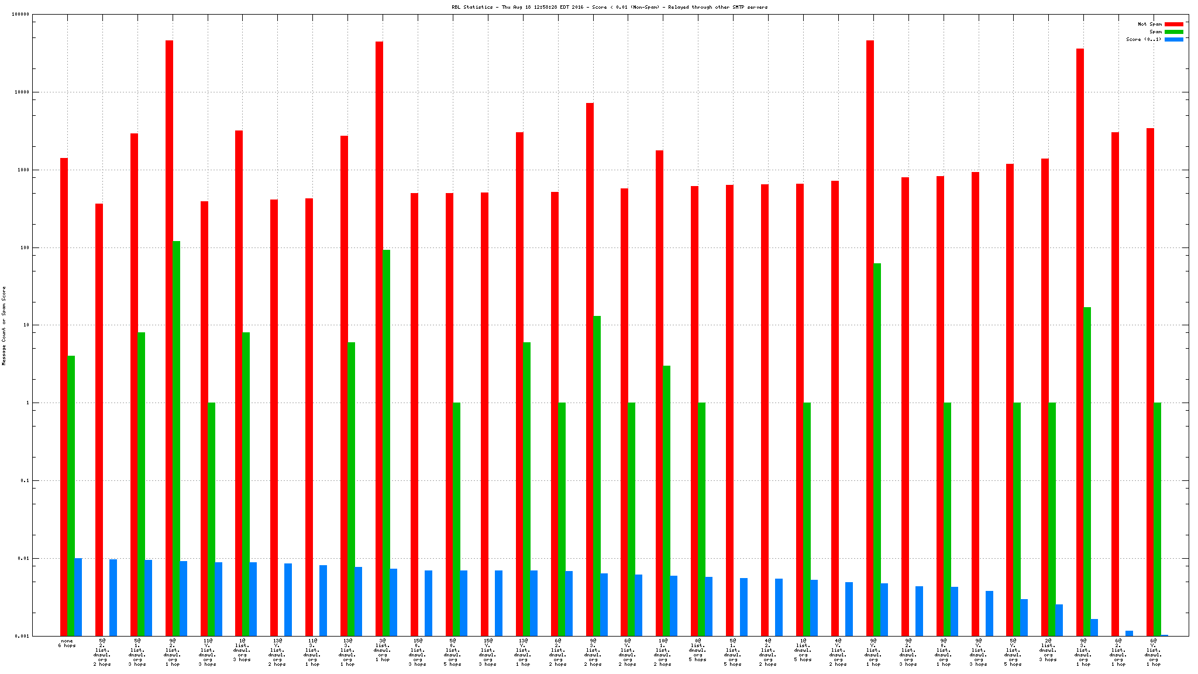Click the green Spam legend swatch

(1173, 32)
